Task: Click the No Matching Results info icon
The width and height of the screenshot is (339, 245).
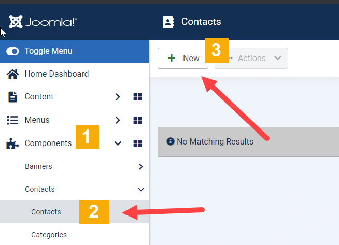Action: [171, 141]
